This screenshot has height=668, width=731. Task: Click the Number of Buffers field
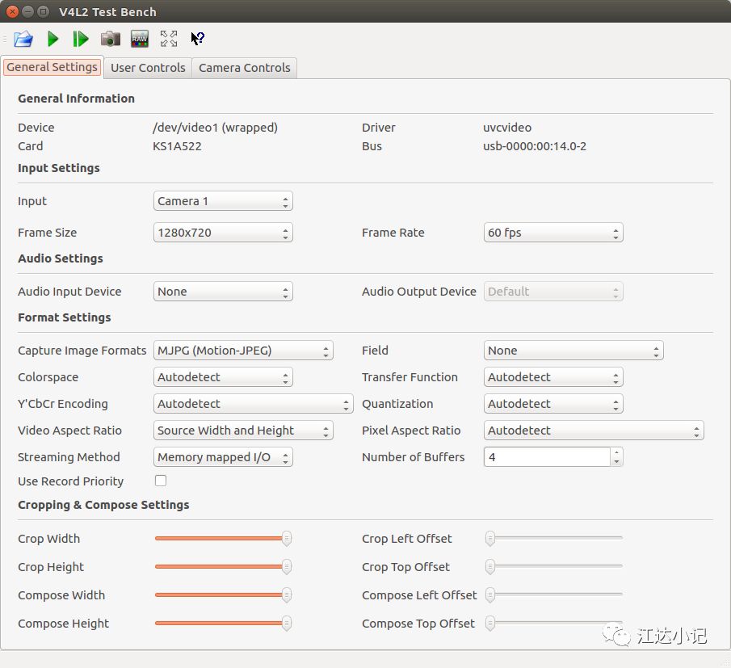547,457
